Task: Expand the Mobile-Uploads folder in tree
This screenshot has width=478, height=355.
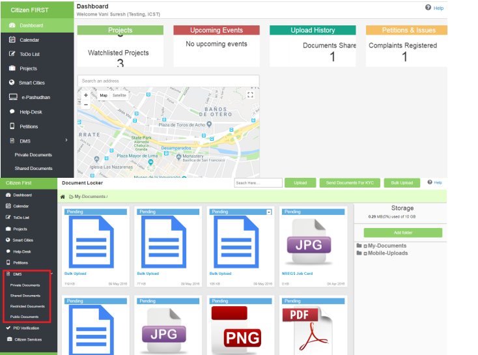Action: [359, 253]
